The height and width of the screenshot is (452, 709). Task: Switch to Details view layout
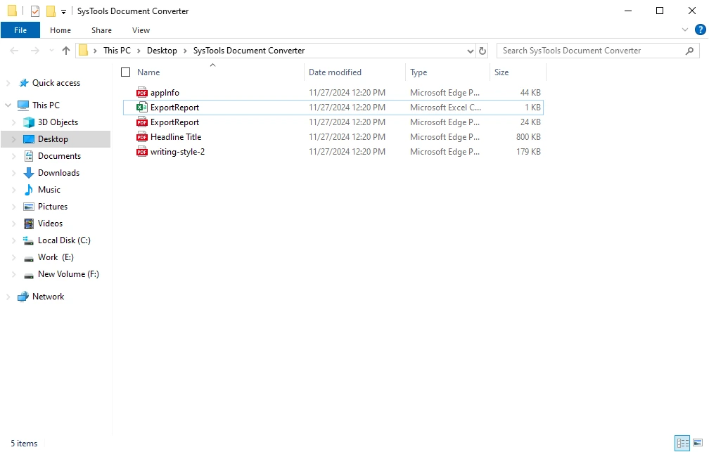tap(682, 443)
